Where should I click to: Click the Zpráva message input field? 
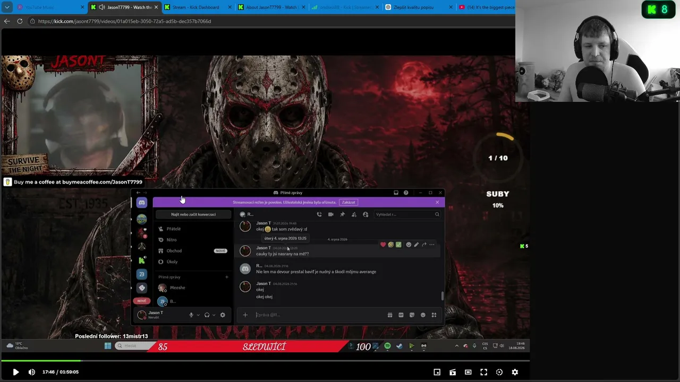coord(319,315)
